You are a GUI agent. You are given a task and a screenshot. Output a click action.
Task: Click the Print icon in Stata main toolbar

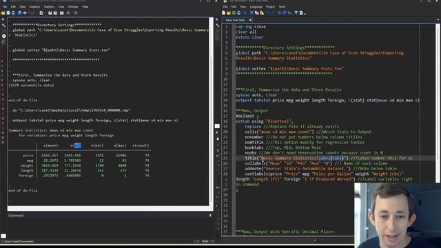[13, 13]
